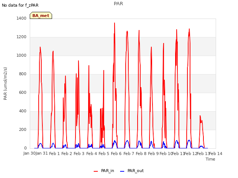Click the 1400 y-axis tick label
The height and width of the screenshot is (178, 238).
pyautogui.click(x=22, y=18)
